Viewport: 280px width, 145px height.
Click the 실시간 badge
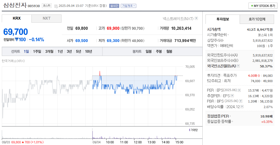(x=114, y=6)
